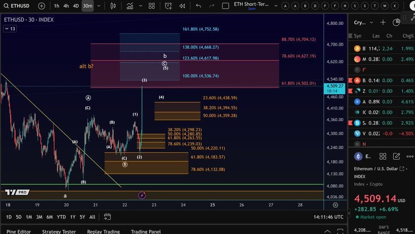Load the D circled layout shortcut
Screen dimensions: 415x234
(x=315, y=6)
